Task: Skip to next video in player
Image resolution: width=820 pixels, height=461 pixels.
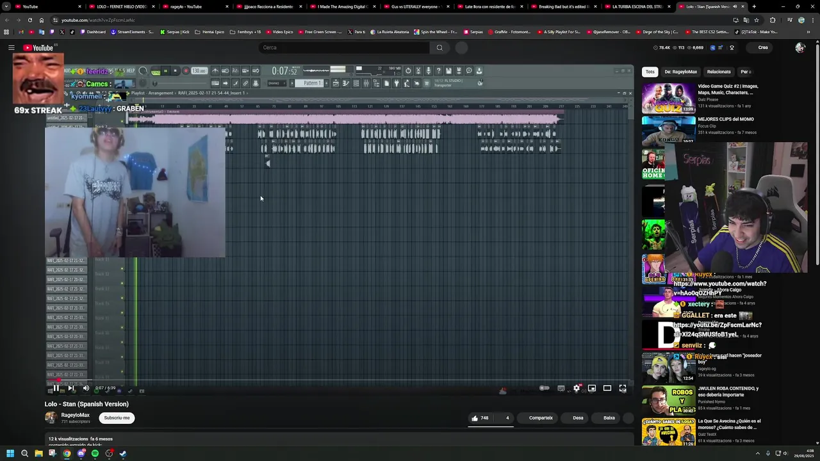Action: 71,388
